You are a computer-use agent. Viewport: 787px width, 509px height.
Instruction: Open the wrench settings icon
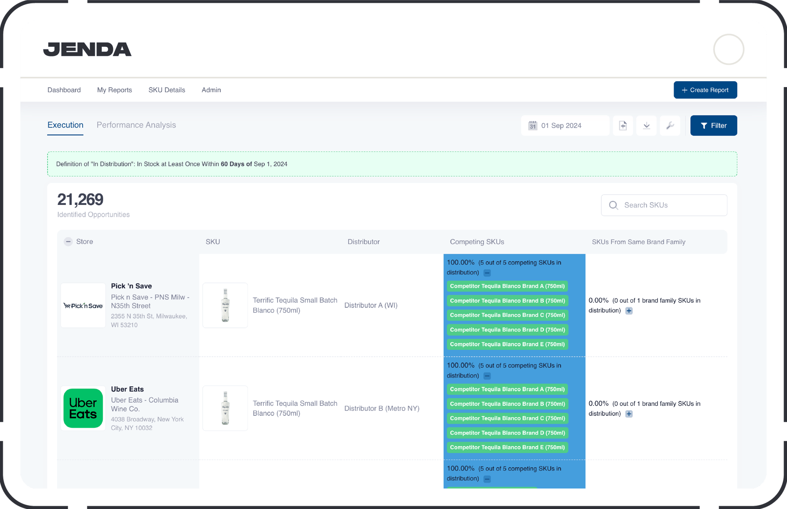click(x=670, y=125)
